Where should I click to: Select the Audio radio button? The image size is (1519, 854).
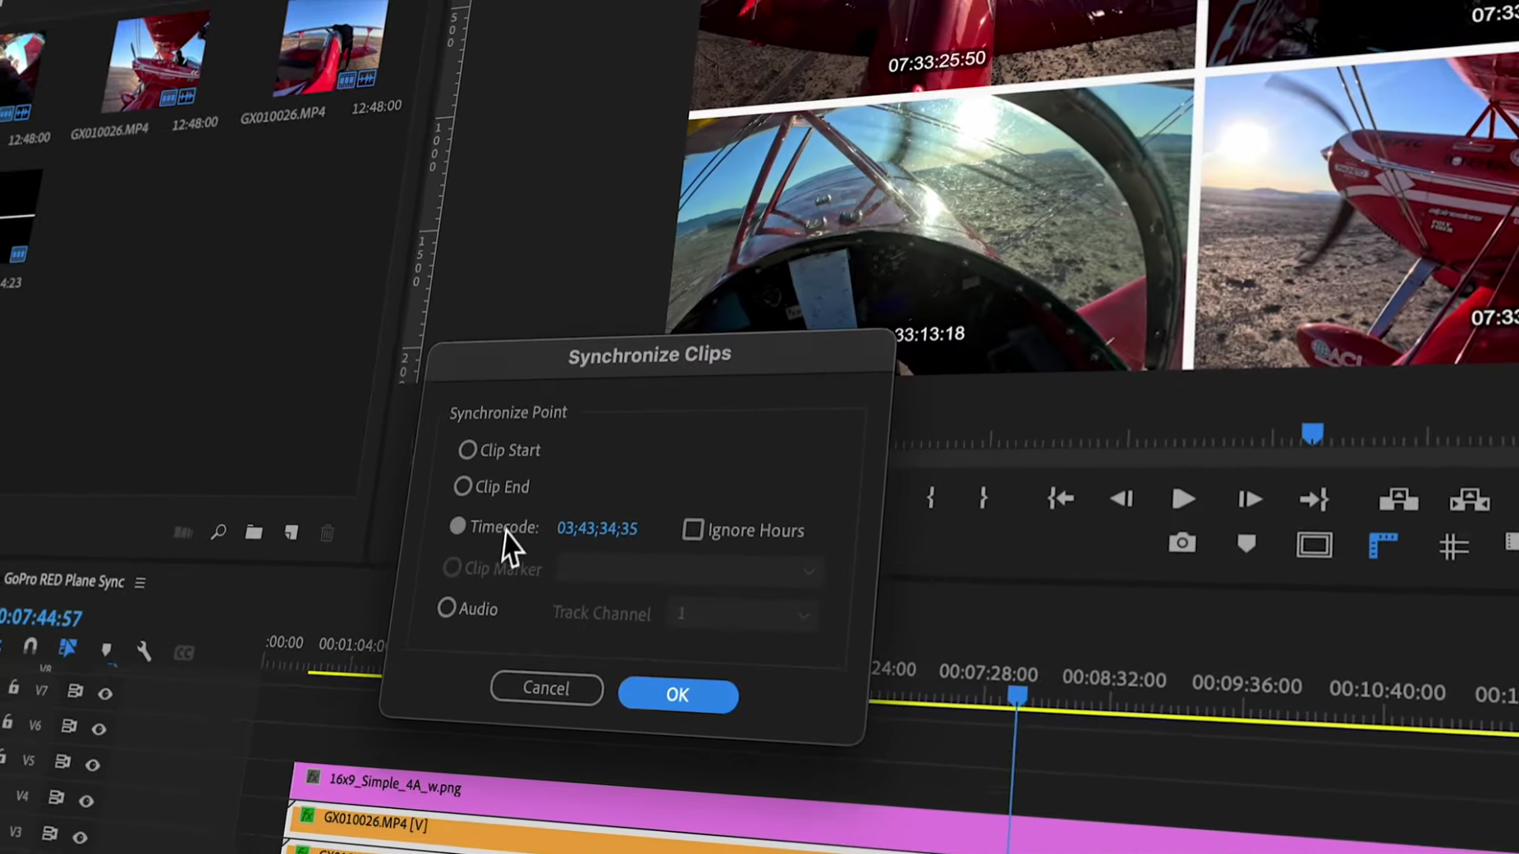[446, 608]
